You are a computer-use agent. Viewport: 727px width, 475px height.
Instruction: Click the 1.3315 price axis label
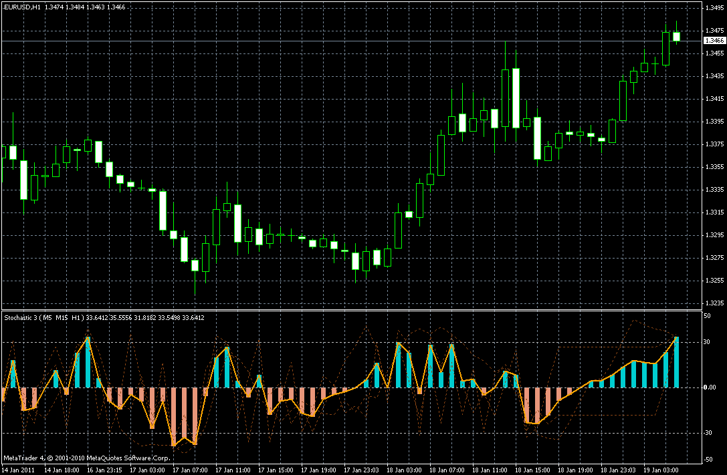click(x=714, y=212)
